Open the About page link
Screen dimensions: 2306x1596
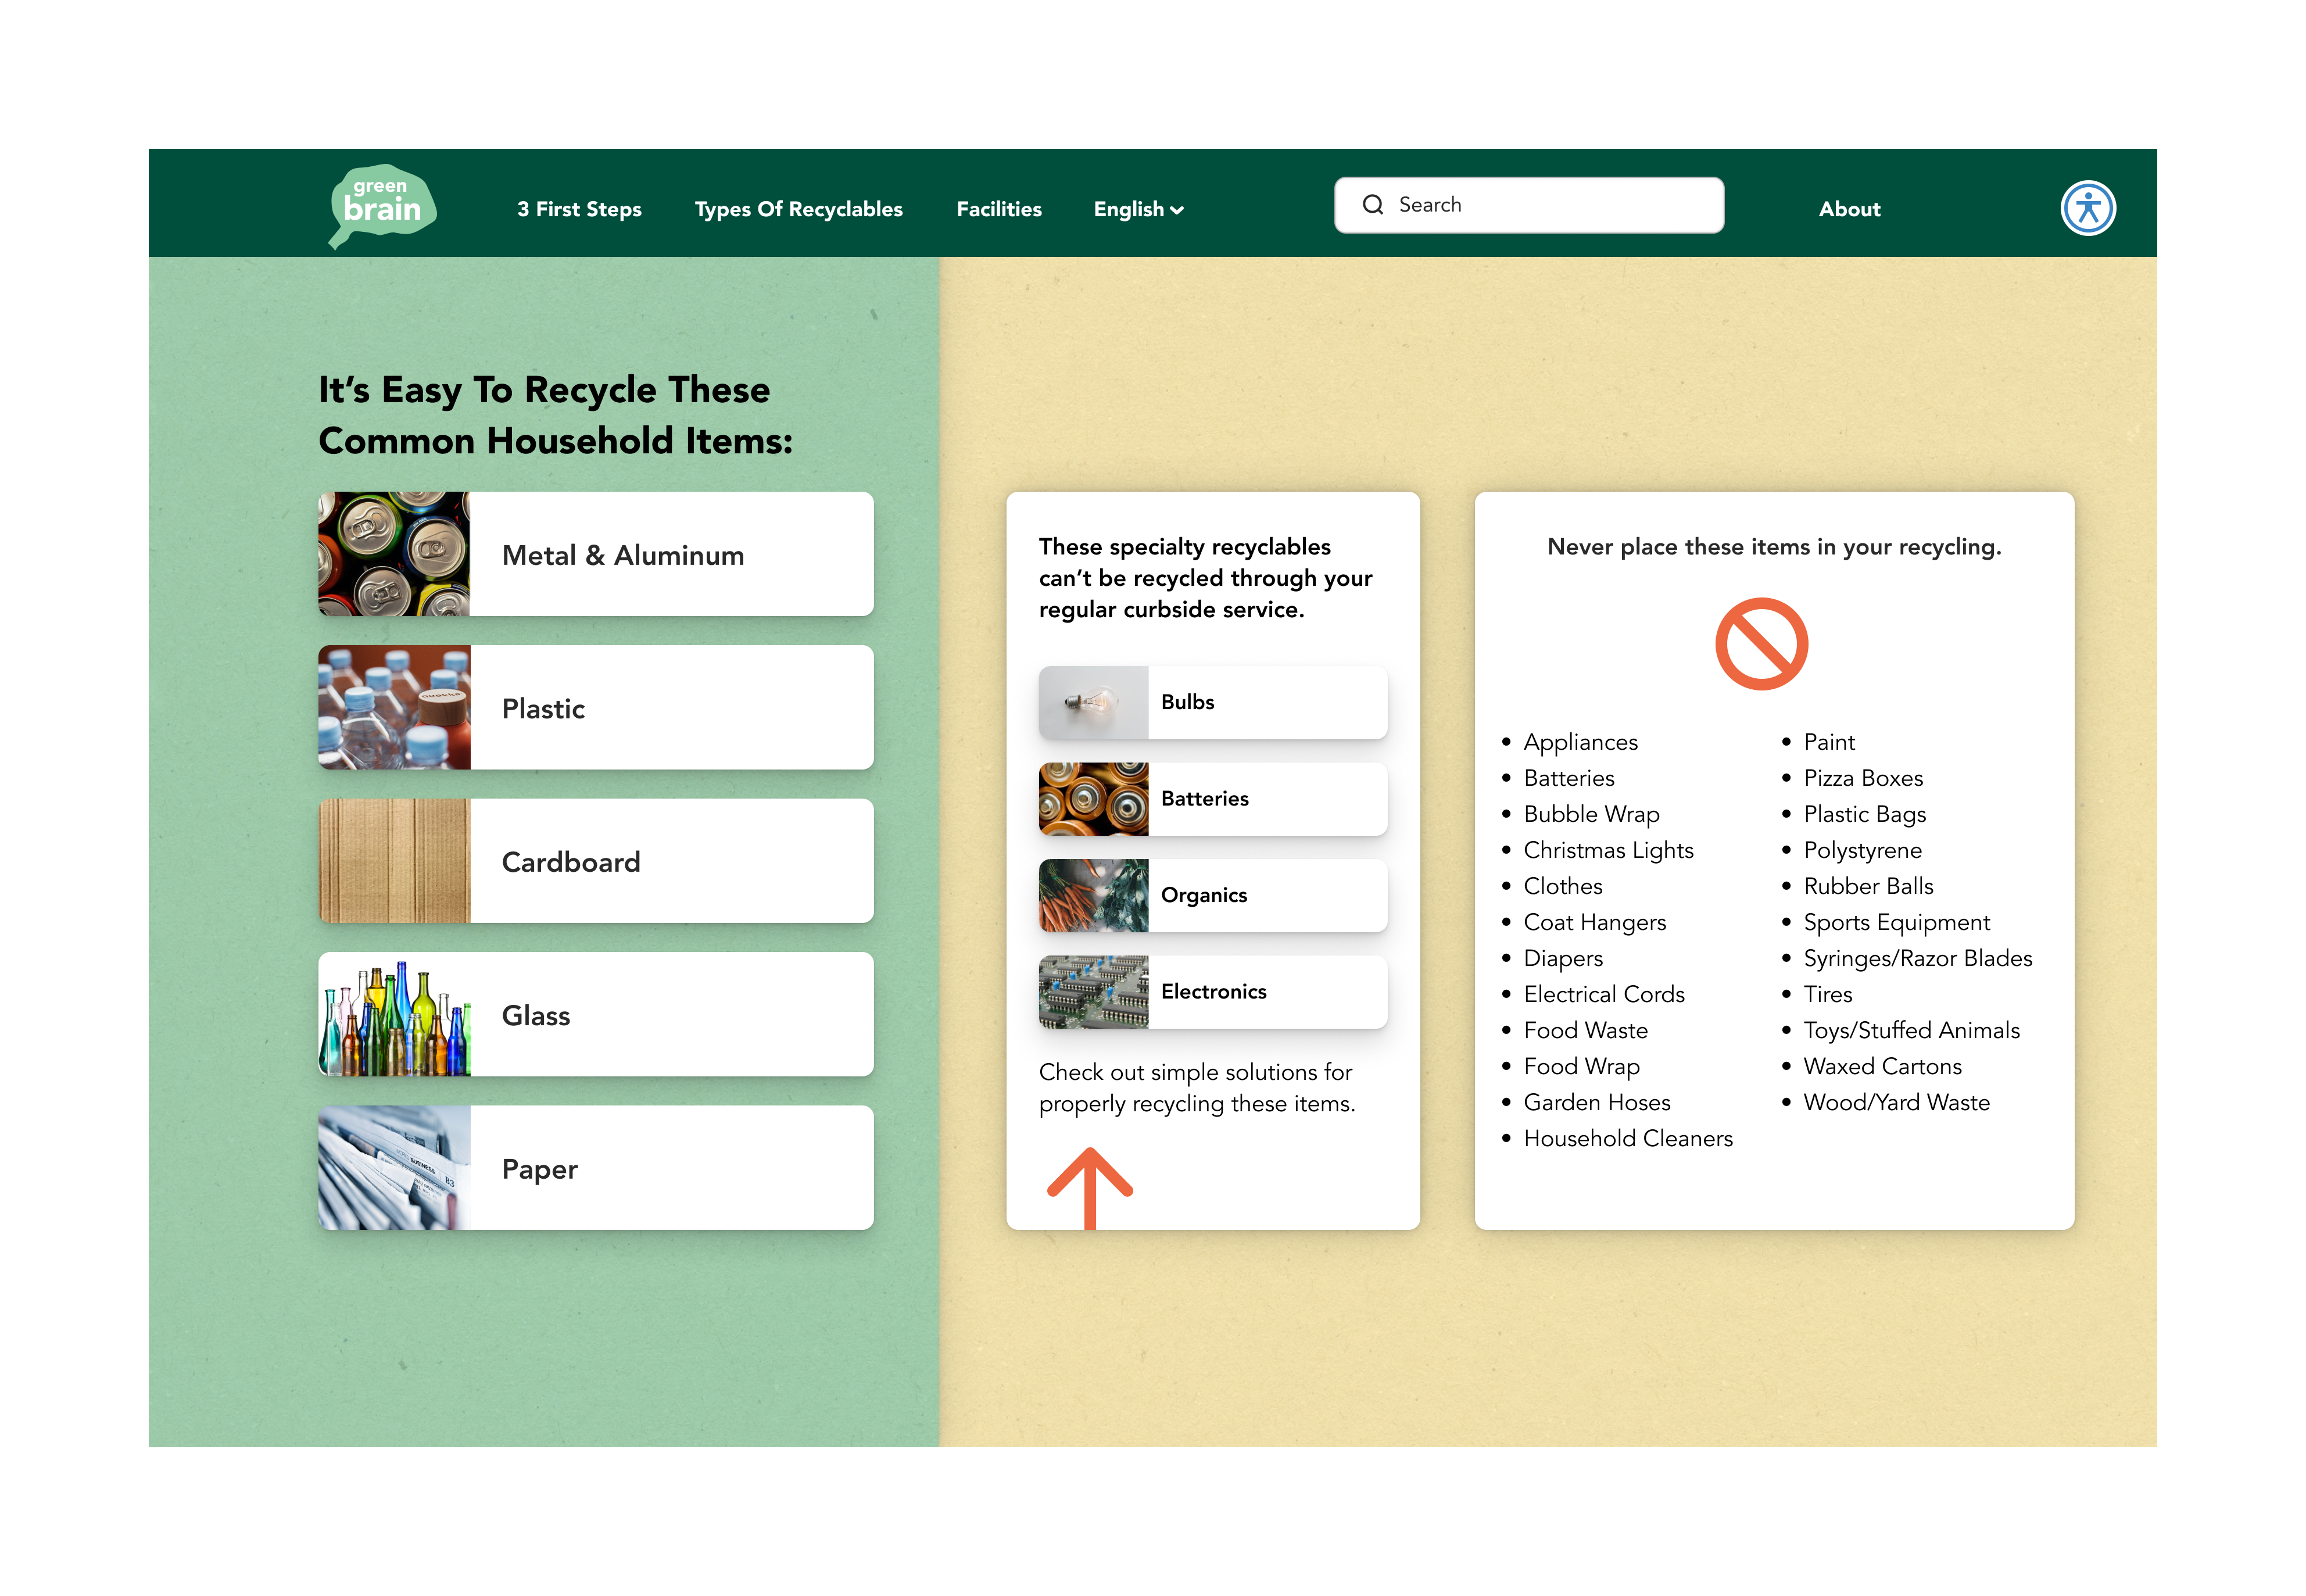coord(1848,209)
